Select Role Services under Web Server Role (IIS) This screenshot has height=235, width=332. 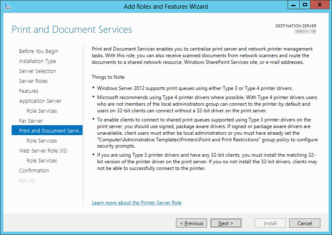coord(41,161)
